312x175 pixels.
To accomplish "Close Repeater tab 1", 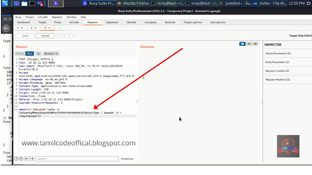I will 21,28.
